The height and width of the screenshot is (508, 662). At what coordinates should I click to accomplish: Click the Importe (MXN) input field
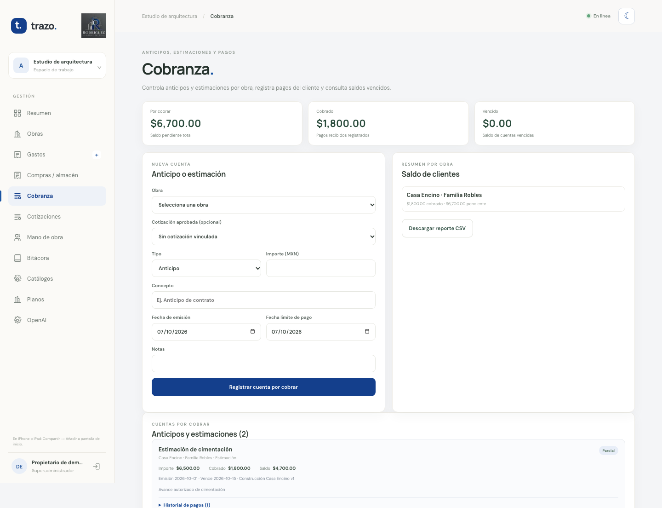coord(321,268)
